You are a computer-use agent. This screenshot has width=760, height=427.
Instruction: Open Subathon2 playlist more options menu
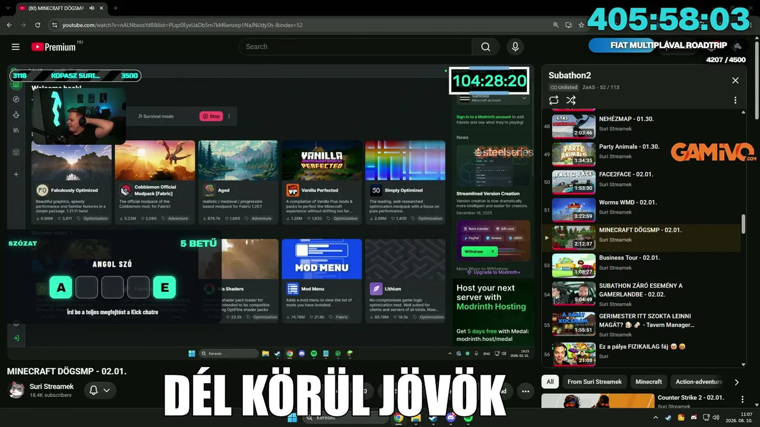735,100
